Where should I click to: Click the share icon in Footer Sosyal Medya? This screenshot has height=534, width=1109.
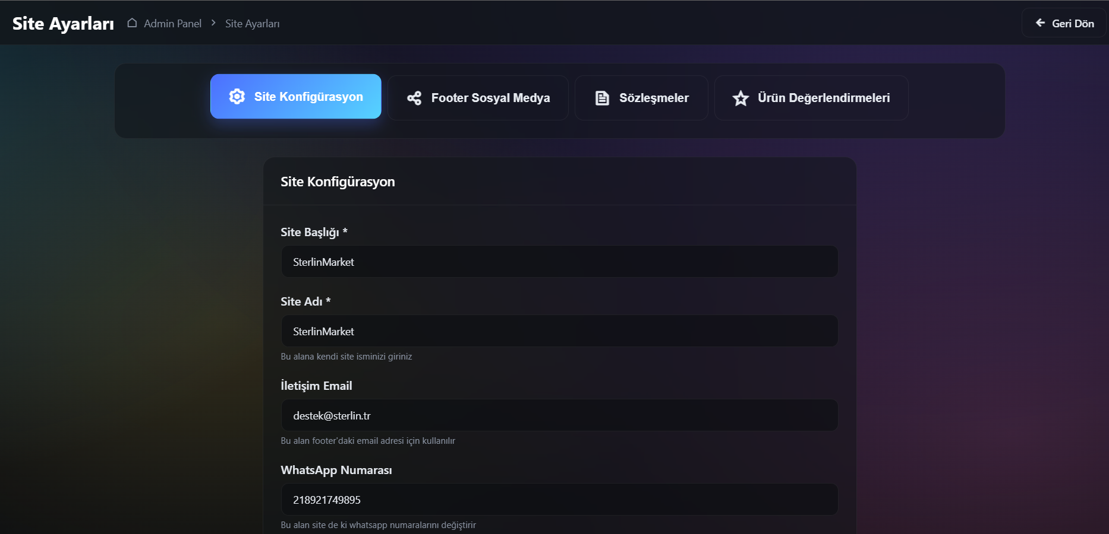(x=414, y=98)
